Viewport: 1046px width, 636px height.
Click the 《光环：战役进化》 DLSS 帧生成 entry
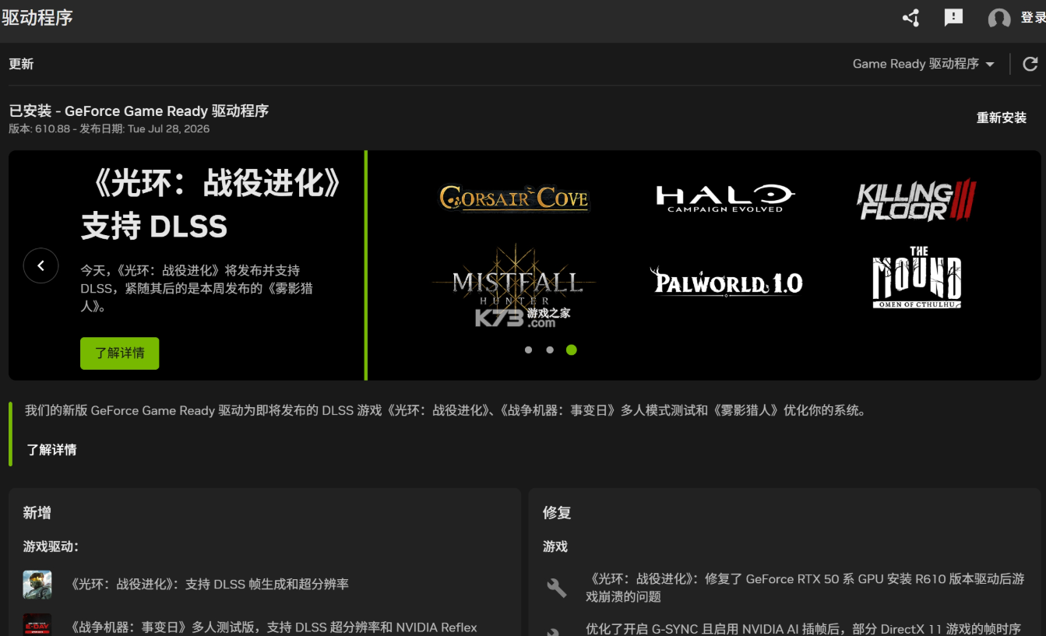(210, 584)
